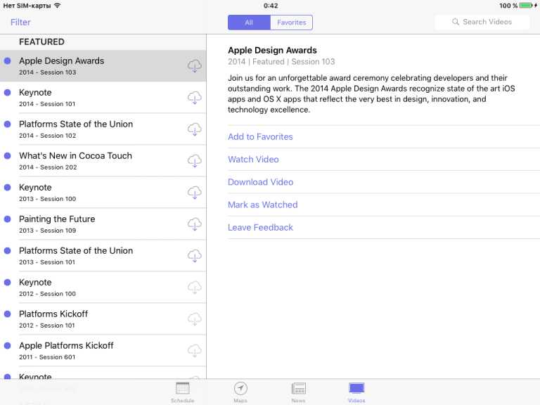Screen dimensions: 540x405
Task: Select Platforms State of the Union 2014 row
Action: [x=103, y=129]
